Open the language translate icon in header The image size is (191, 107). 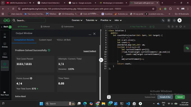(163, 20)
